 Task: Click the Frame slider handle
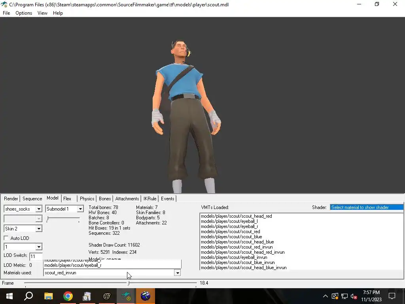pyautogui.click(x=129, y=283)
